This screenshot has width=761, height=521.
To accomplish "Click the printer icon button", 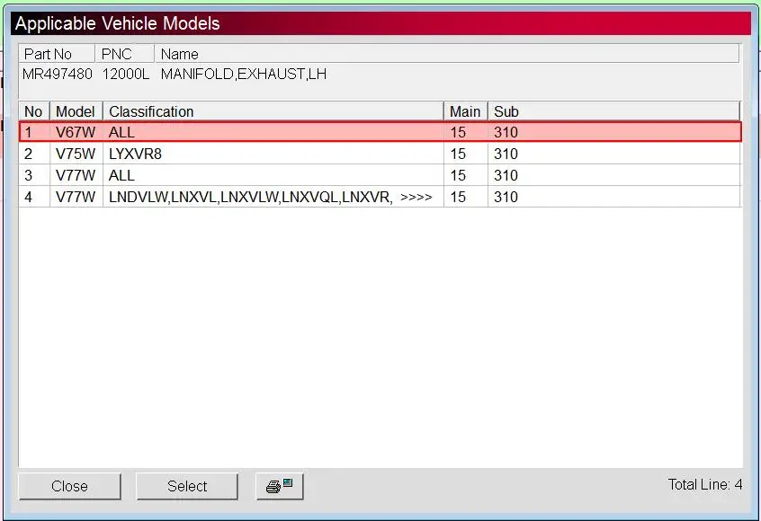I will click(x=280, y=486).
